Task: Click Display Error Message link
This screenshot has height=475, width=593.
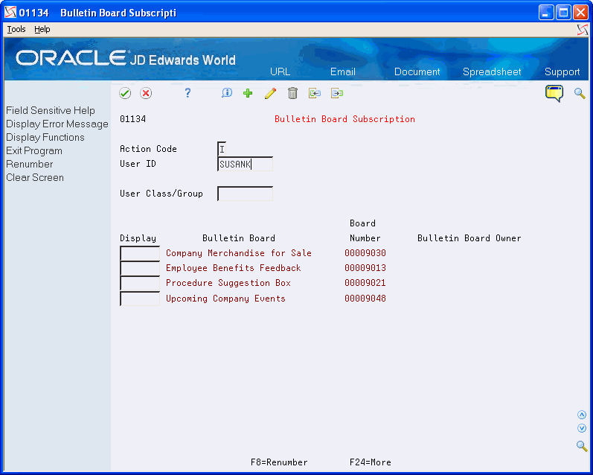Action: pos(57,124)
